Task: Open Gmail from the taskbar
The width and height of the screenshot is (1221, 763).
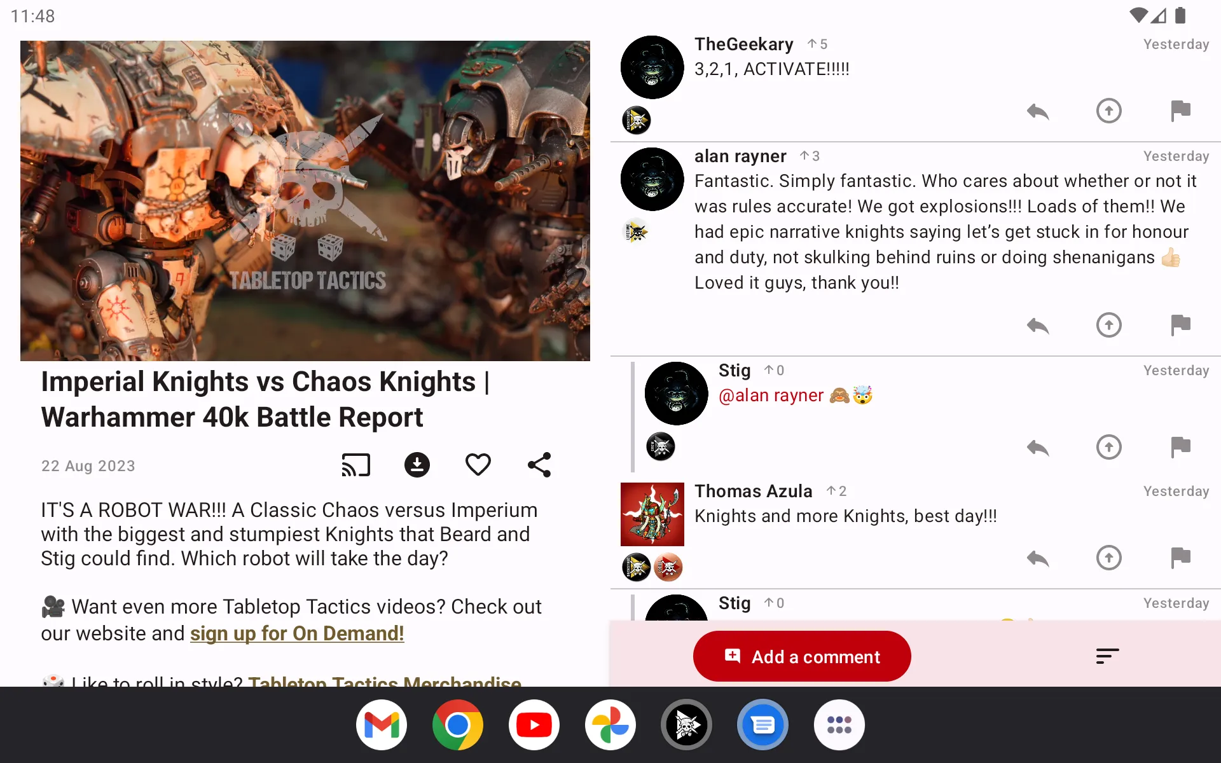Action: [x=382, y=724]
